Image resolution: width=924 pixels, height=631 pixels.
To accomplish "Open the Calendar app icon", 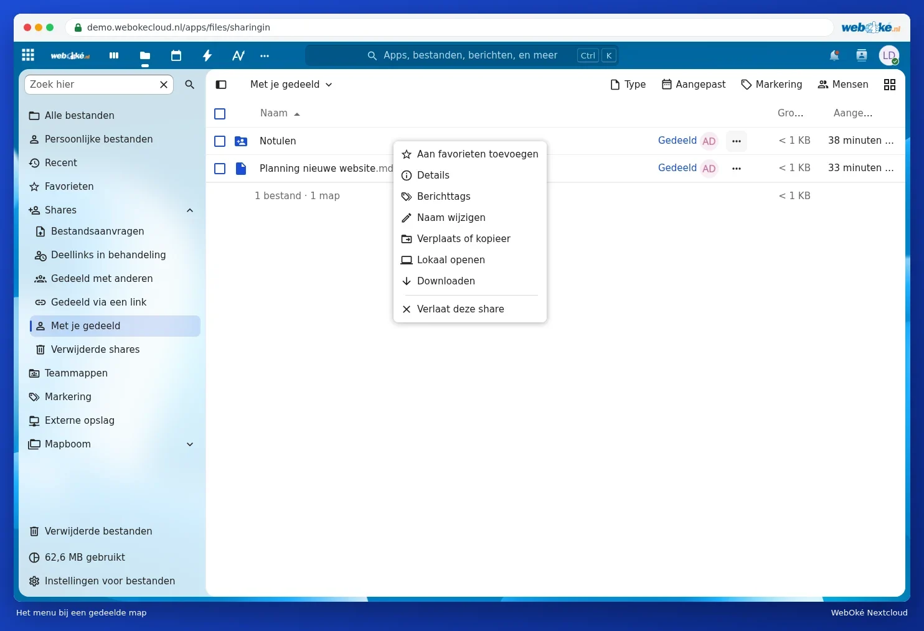I will pos(176,55).
